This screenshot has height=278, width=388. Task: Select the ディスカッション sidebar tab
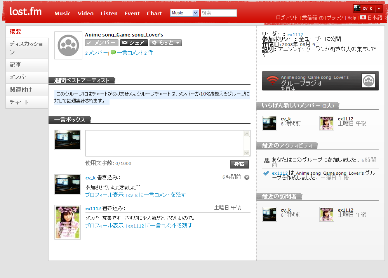click(27, 48)
